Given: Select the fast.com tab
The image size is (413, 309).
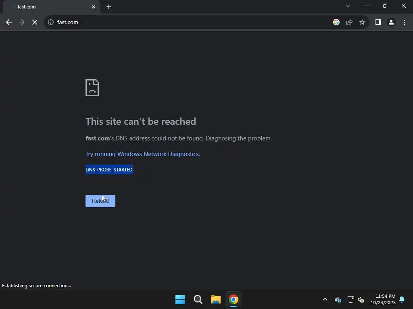Looking at the screenshot, I should point(52,7).
